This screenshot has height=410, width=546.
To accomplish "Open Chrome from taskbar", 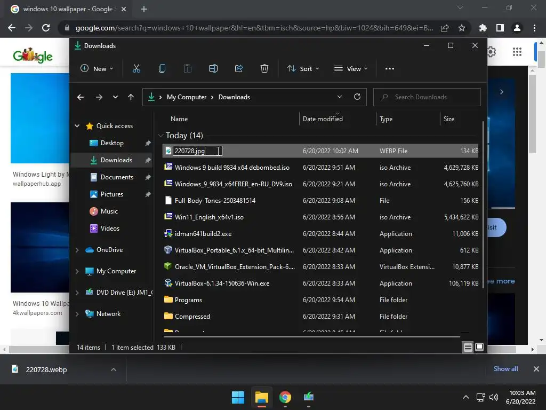I will pyautogui.click(x=285, y=397).
